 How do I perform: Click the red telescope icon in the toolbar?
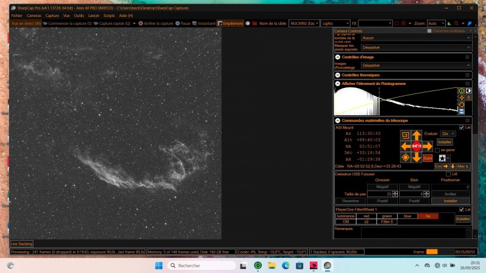coord(255,24)
